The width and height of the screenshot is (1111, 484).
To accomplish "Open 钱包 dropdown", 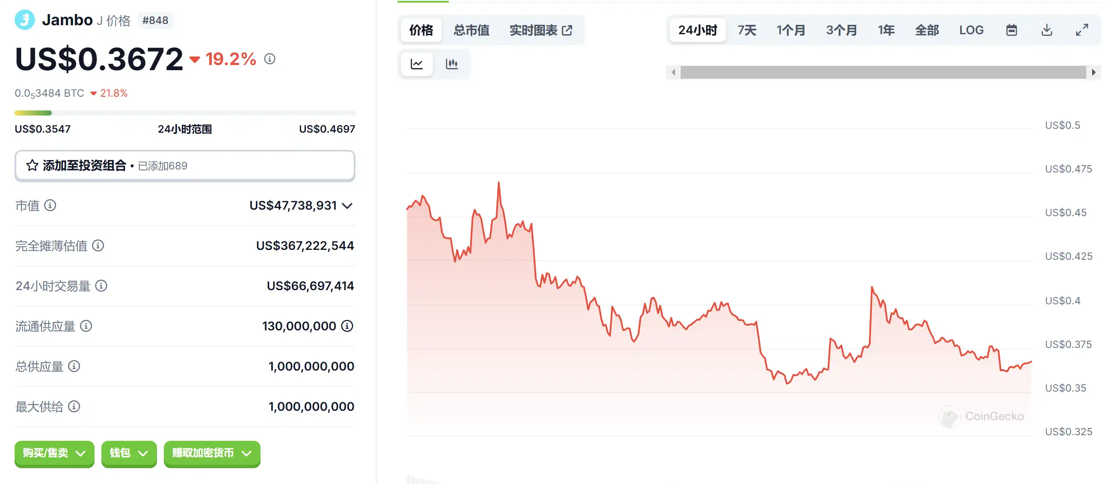I will [x=128, y=453].
